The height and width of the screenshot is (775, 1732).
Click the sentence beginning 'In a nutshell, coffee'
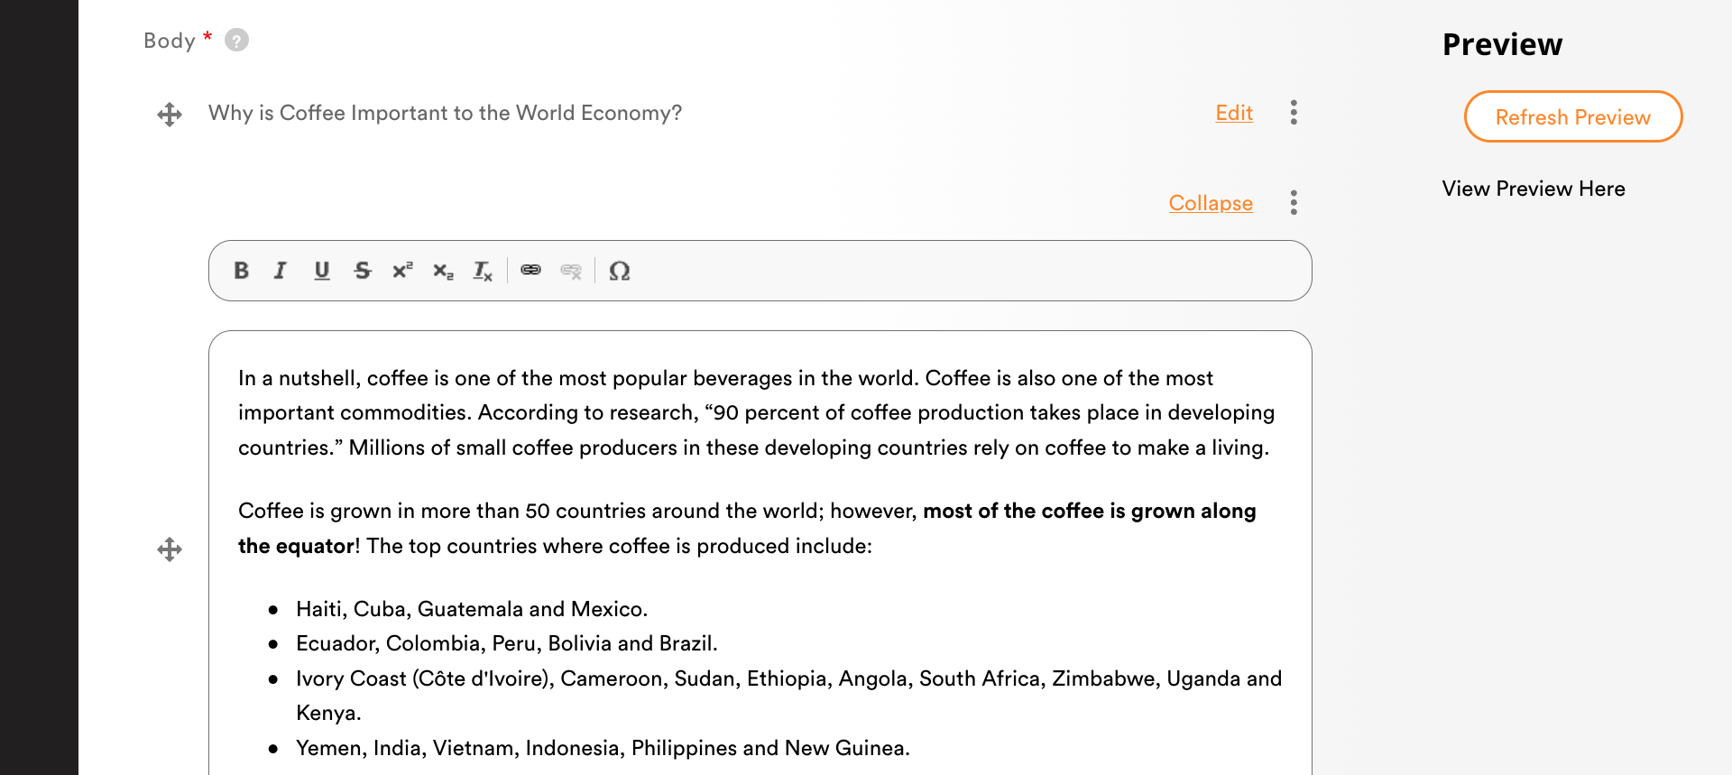tap(579, 378)
